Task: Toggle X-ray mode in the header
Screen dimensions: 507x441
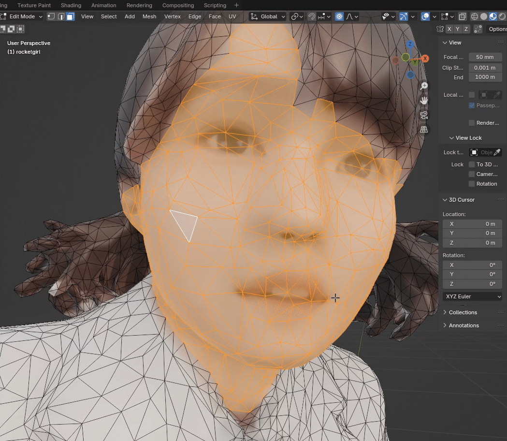Action: 462,16
